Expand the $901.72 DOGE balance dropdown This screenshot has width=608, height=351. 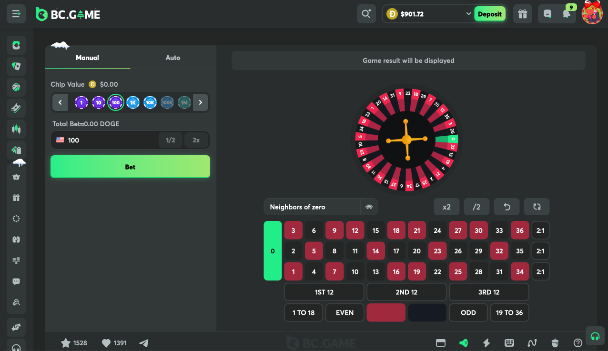[428, 14]
